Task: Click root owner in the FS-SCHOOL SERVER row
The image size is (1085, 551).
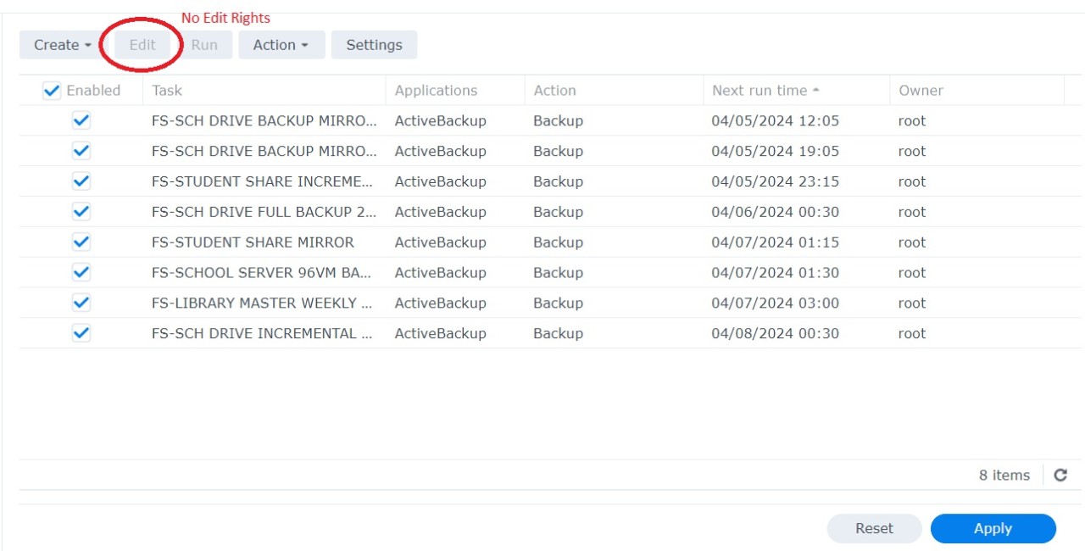Action: click(912, 273)
